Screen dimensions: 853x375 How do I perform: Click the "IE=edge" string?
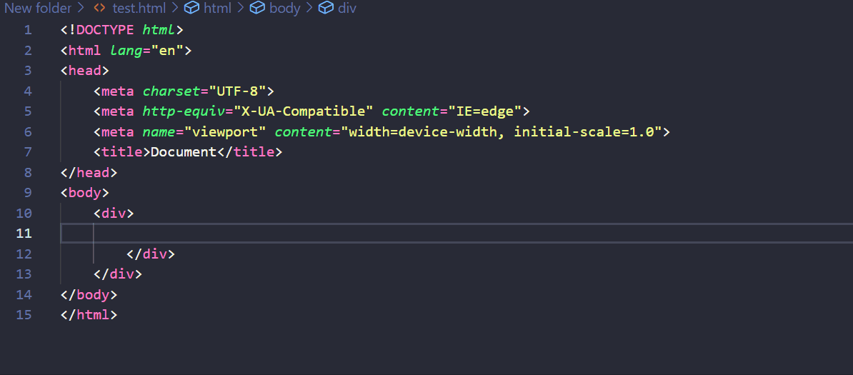click(x=484, y=111)
